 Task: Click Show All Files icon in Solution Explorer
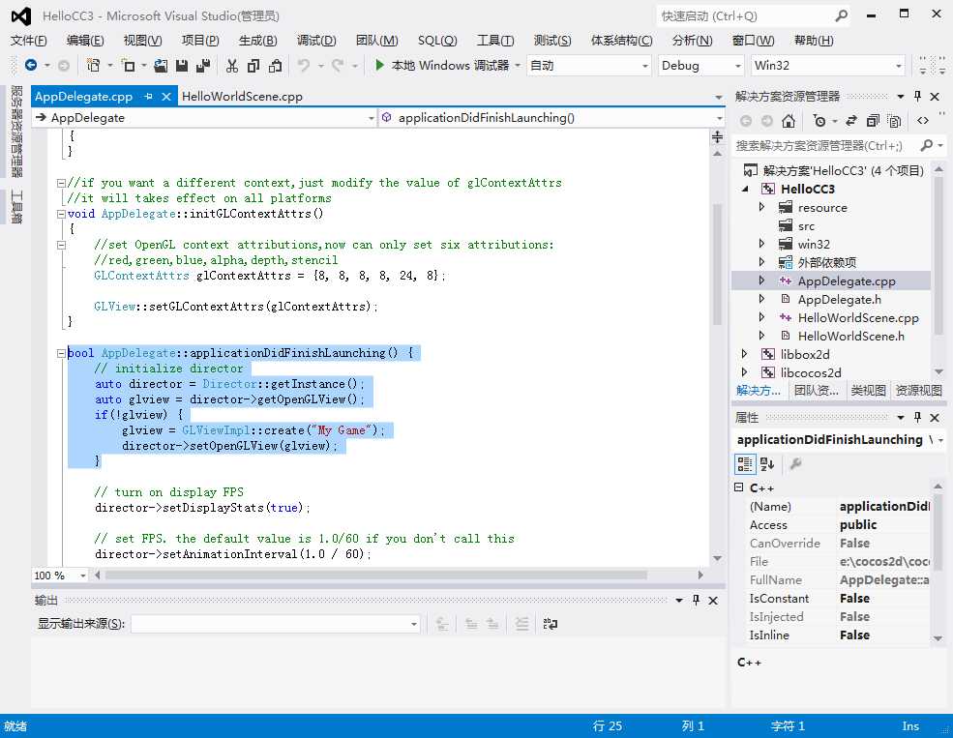click(x=894, y=121)
